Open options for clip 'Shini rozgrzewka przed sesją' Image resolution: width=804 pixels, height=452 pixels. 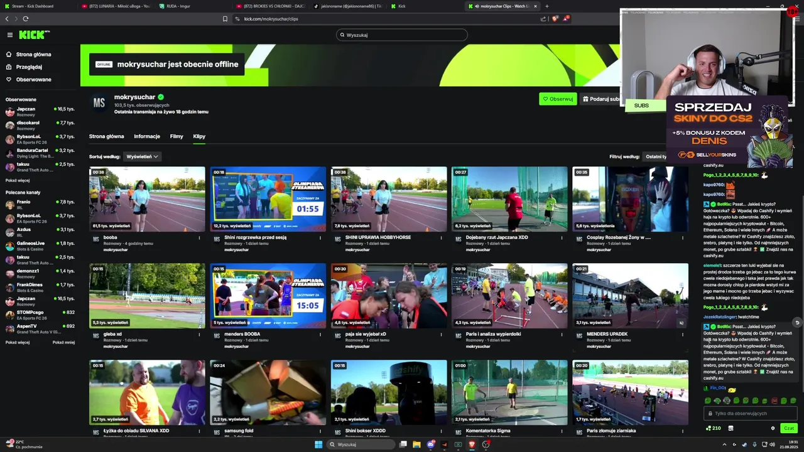coord(320,238)
